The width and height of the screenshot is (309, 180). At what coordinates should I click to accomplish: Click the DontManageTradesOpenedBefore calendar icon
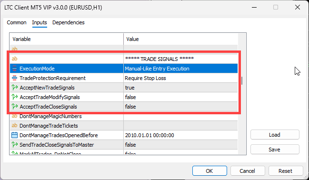click(14, 135)
